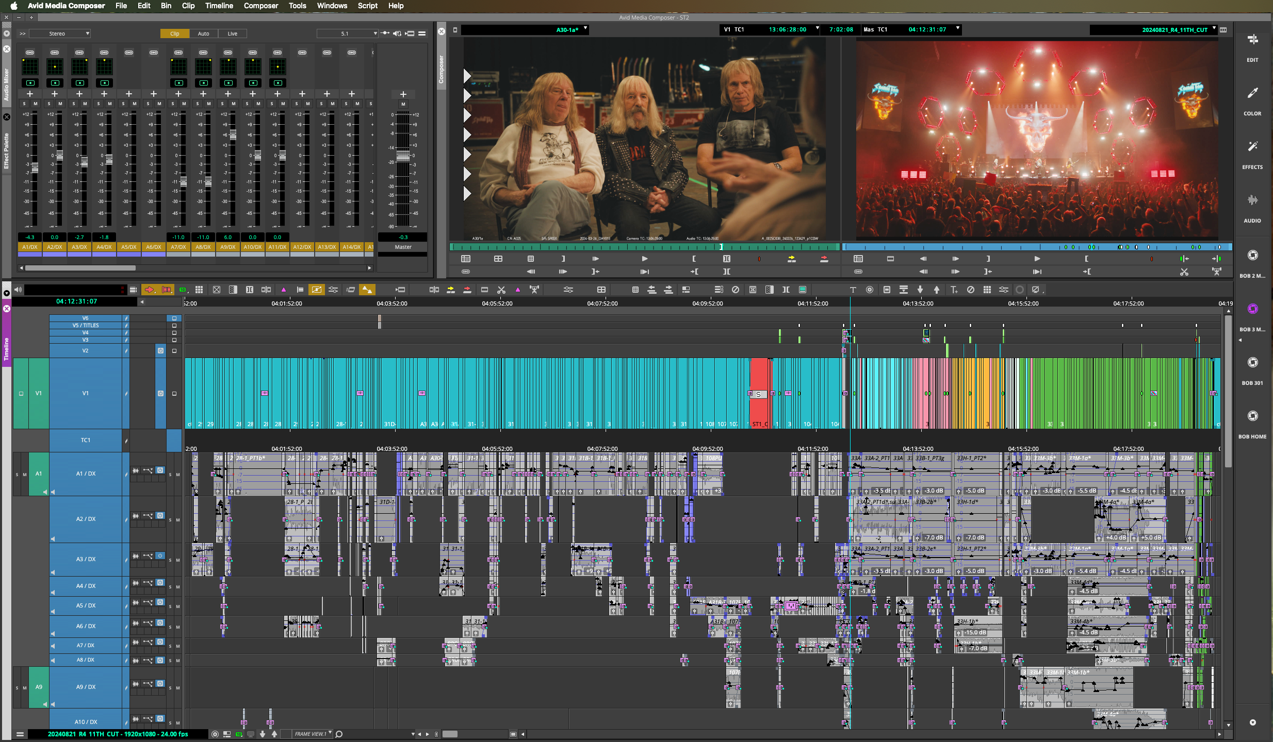This screenshot has width=1273, height=742.
Task: Select Live mode in Audio Mixer
Action: pyautogui.click(x=233, y=33)
